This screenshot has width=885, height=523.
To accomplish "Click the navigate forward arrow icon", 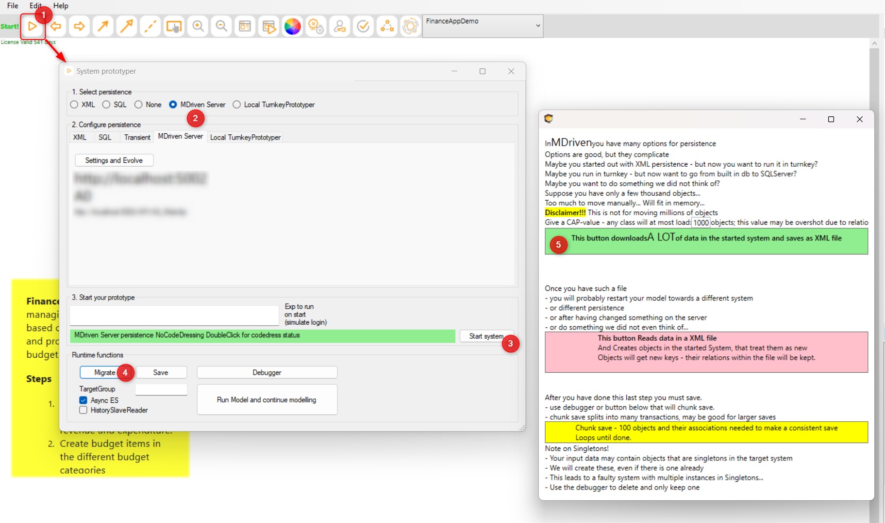I will [79, 26].
